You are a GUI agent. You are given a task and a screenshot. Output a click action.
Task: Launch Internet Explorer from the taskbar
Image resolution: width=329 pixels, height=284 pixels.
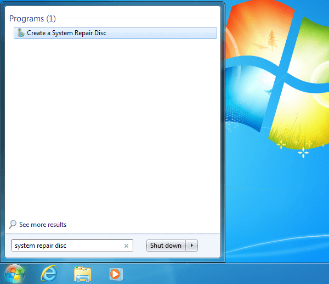(49, 274)
